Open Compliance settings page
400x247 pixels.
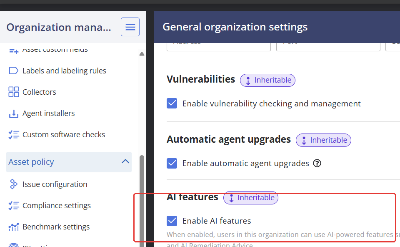pos(57,206)
